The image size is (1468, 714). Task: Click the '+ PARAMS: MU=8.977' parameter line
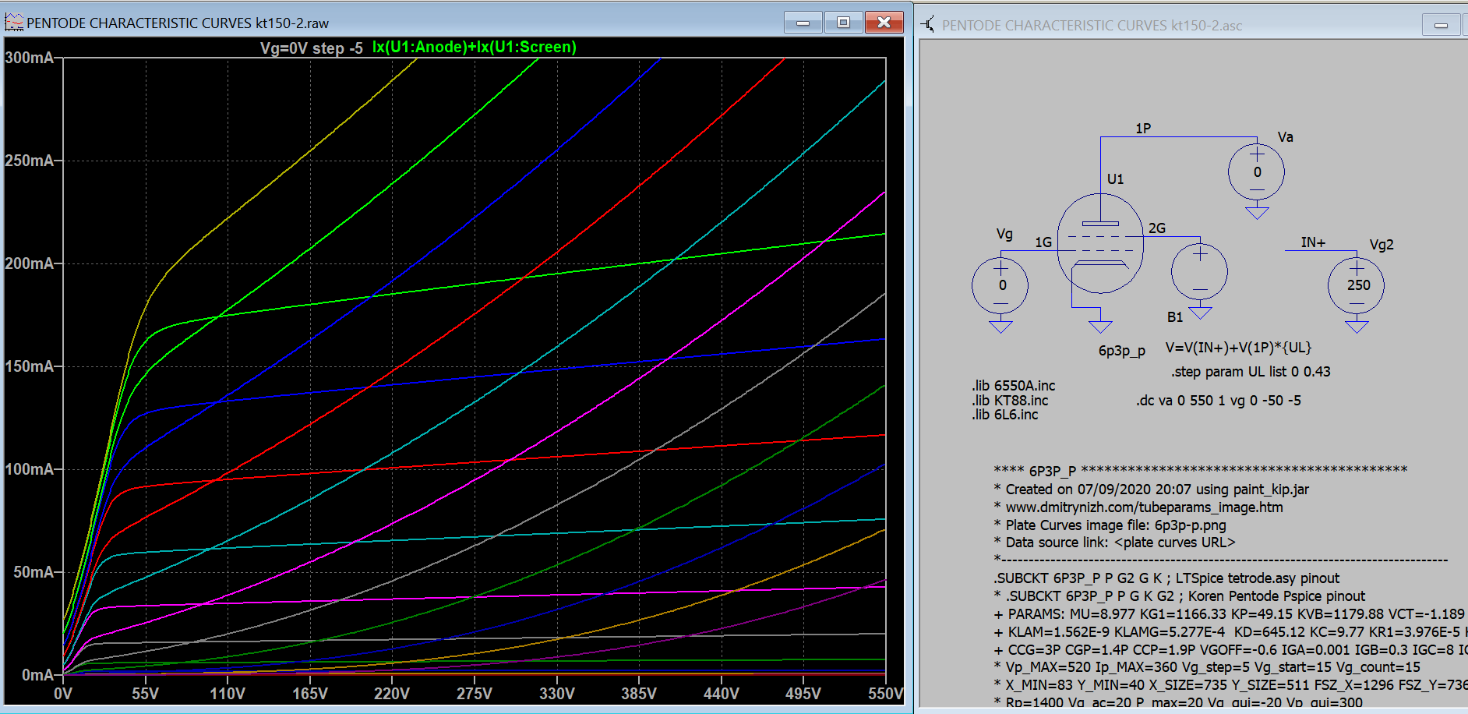click(1230, 614)
